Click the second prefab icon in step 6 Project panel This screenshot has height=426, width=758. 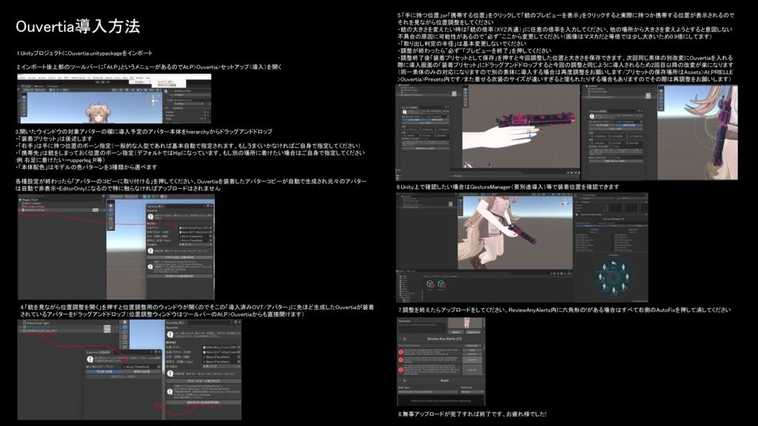click(x=441, y=285)
